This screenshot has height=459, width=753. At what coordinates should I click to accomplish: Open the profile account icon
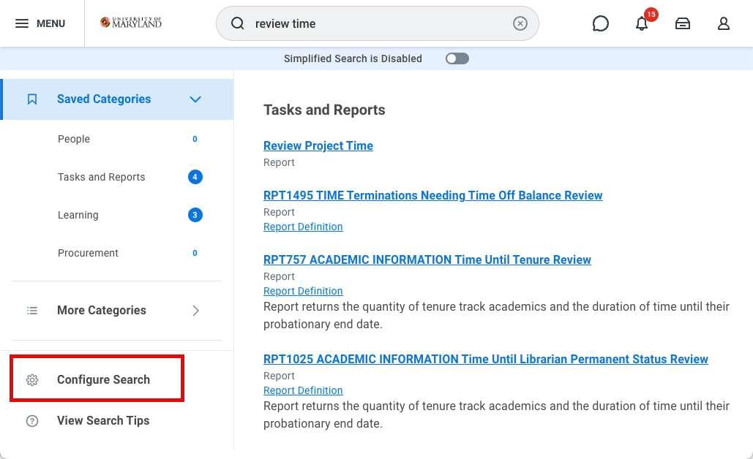click(724, 23)
